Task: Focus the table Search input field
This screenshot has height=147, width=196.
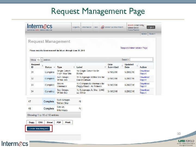Action: (141, 60)
